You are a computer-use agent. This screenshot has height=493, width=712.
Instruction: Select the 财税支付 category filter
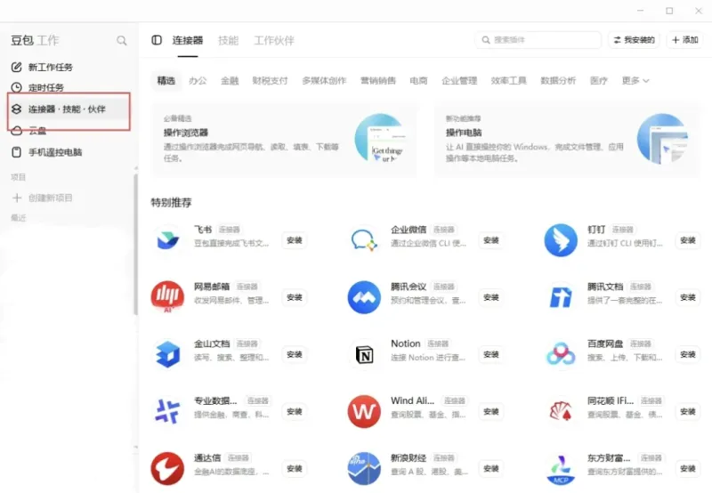pos(271,81)
